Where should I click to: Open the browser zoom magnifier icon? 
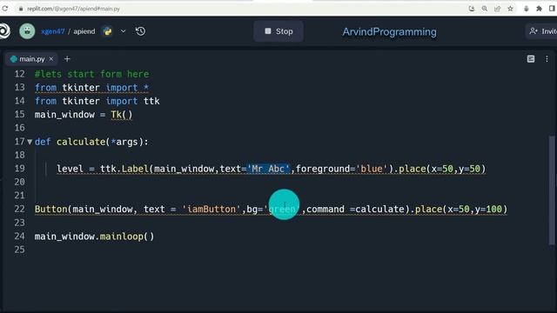click(485, 9)
